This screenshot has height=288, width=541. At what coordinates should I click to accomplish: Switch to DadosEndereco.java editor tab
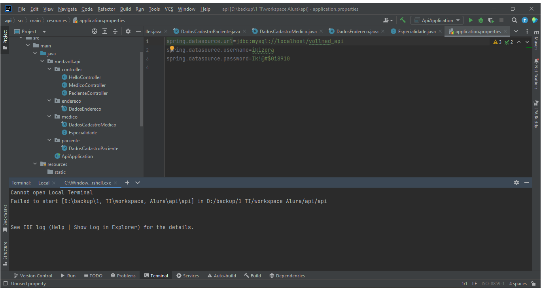tap(357, 31)
